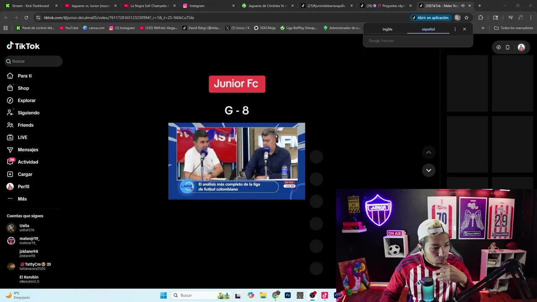Image resolution: width=537 pixels, height=302 pixels.
Task: Open Panel de control bookmark
Action: pos(36,28)
